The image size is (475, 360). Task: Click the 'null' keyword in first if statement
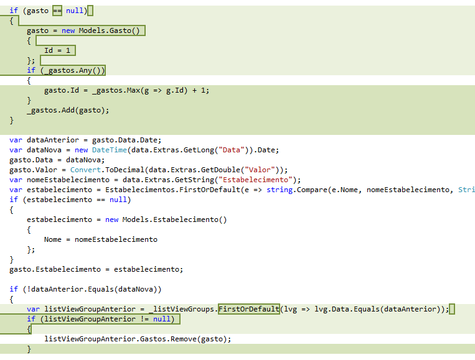(75, 11)
